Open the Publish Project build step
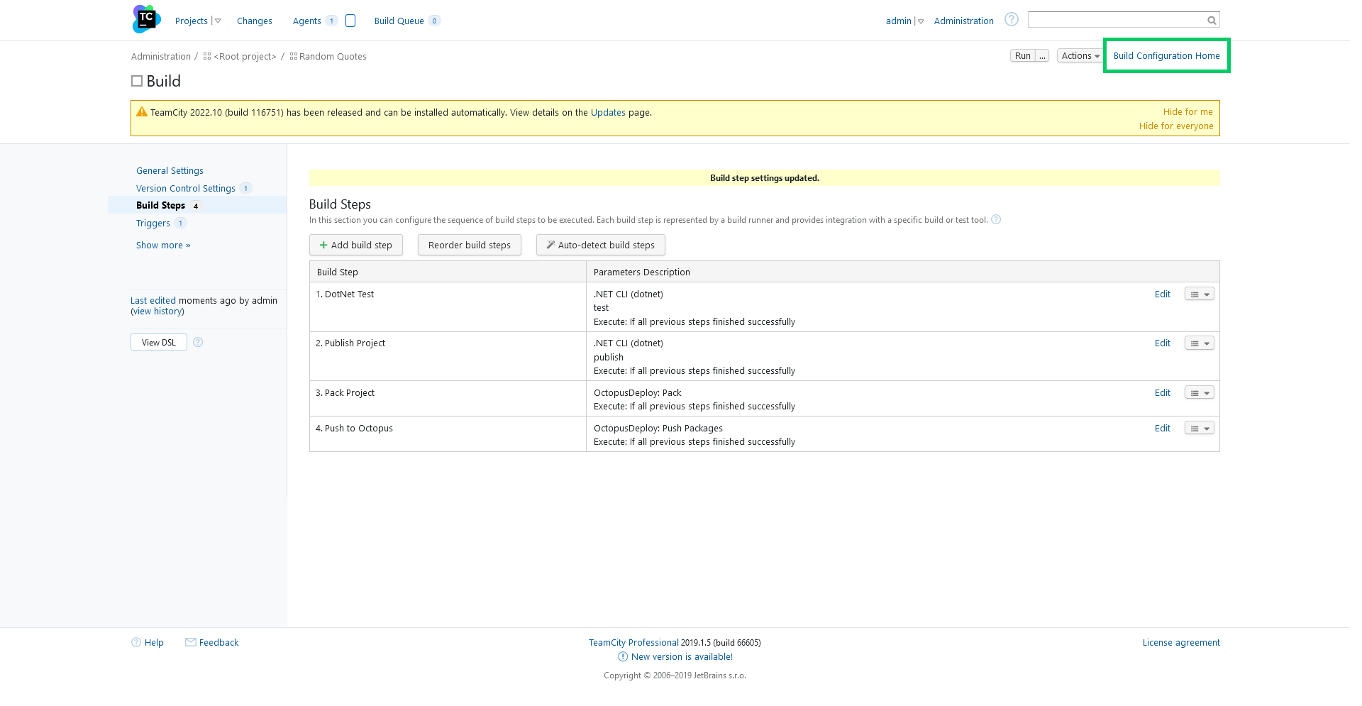Viewport: 1362px width, 706px height. (355, 343)
